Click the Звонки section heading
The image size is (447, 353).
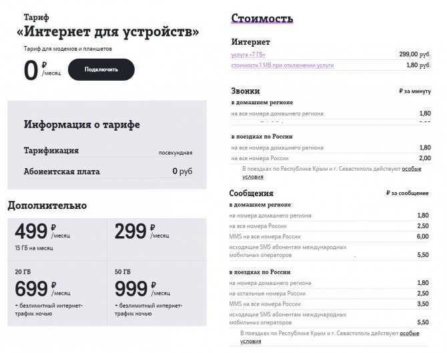[245, 91]
